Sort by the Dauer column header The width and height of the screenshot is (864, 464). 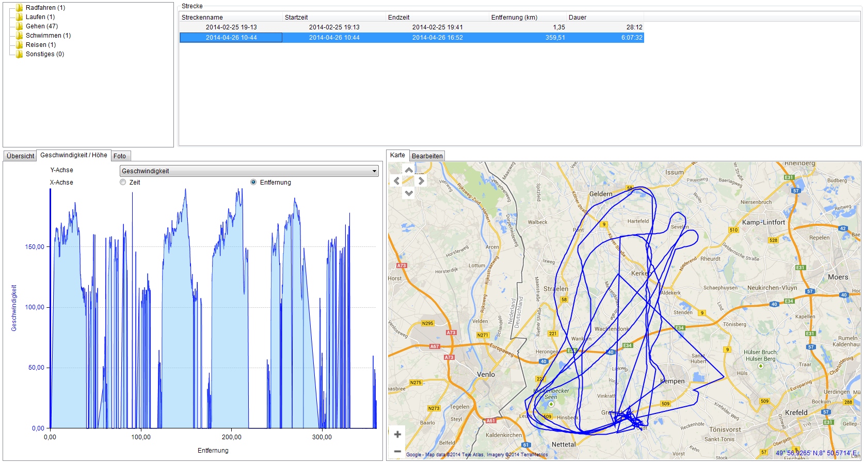(605, 18)
